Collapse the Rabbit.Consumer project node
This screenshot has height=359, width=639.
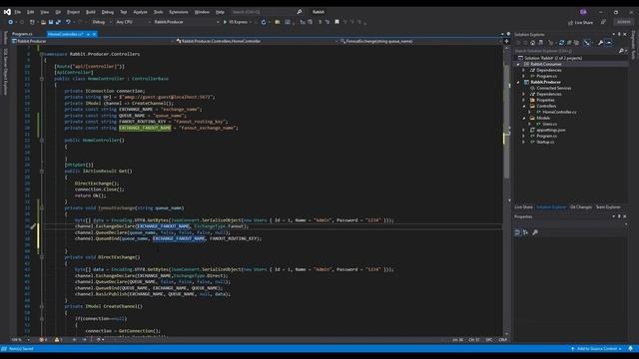tap(518, 64)
